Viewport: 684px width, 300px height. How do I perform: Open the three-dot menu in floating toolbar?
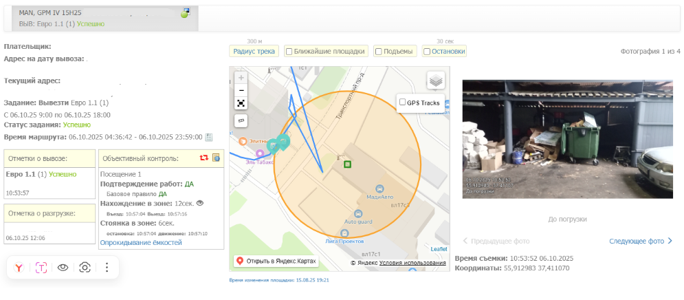pyautogui.click(x=107, y=268)
